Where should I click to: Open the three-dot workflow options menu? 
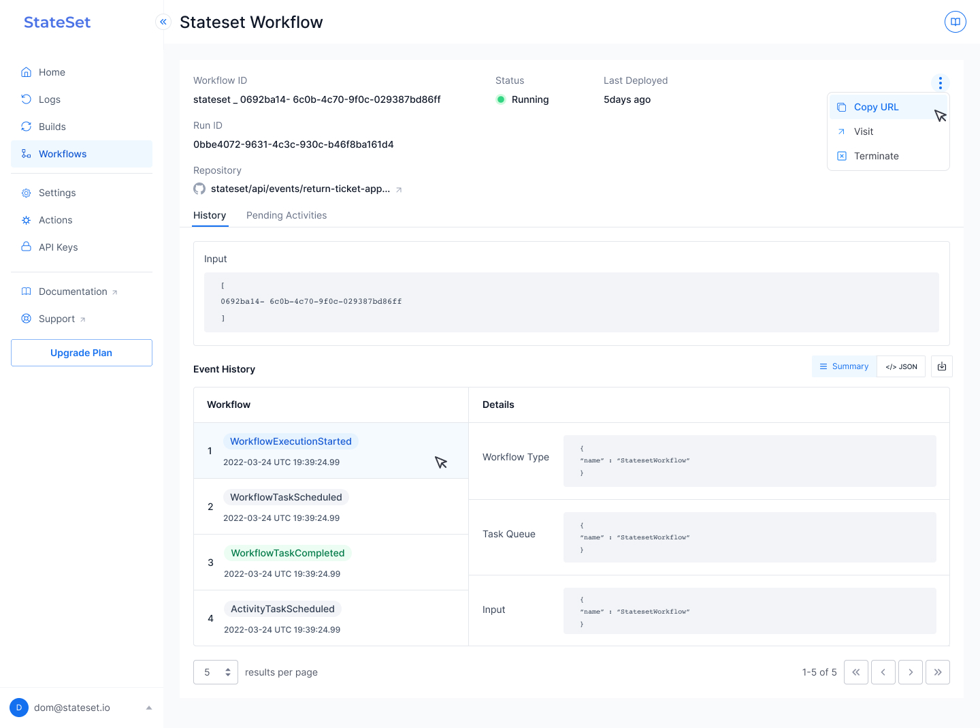[941, 82]
